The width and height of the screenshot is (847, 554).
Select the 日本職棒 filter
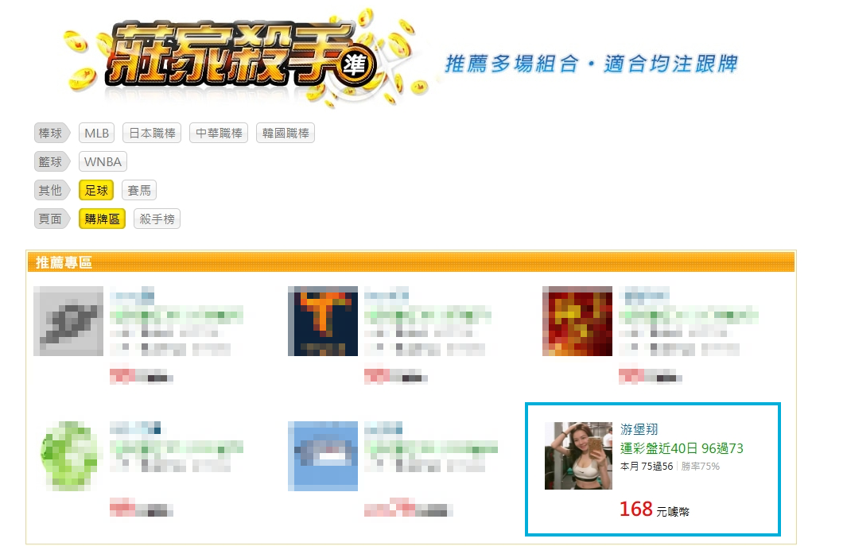[x=152, y=133]
